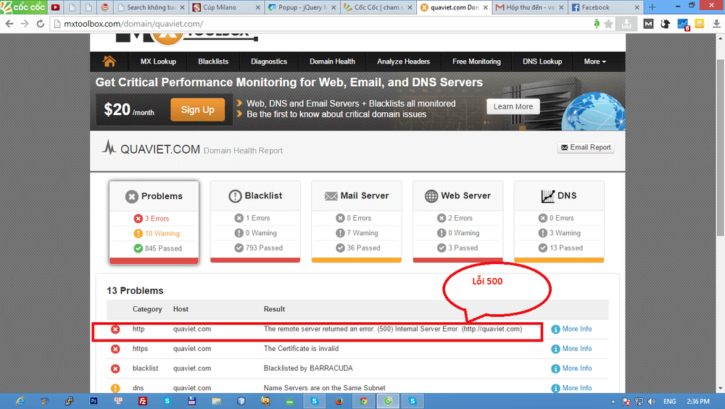Image resolution: width=725 pixels, height=409 pixels.
Task: Click '2 Errors' in Web Server card
Action: 460,218
